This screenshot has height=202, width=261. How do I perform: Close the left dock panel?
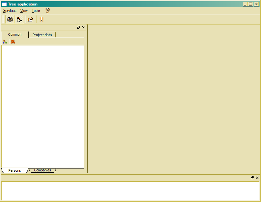pyautogui.click(x=83, y=27)
